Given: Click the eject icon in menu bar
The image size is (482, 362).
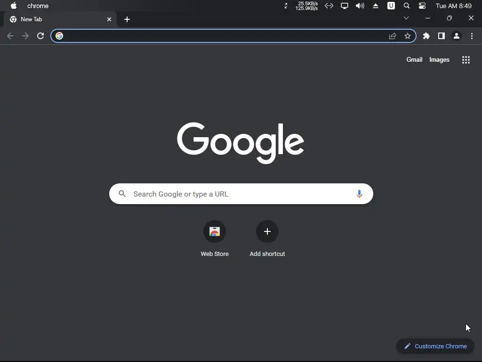Looking at the screenshot, I should [x=375, y=6].
